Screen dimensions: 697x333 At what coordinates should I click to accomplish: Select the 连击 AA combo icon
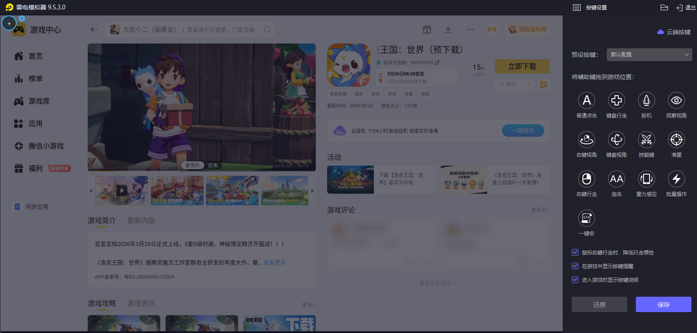click(x=617, y=179)
